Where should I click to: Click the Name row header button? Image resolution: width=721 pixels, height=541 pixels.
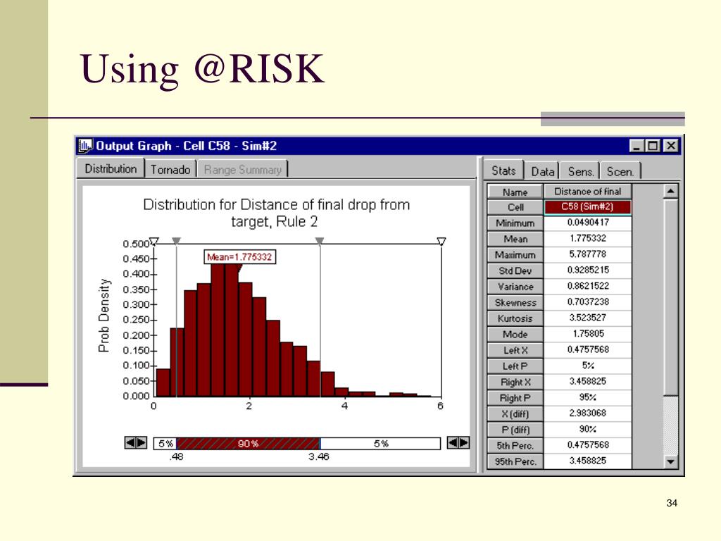click(x=515, y=192)
